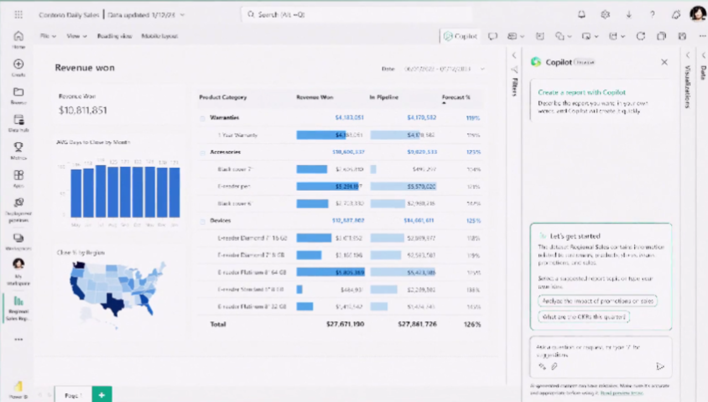Viewport: 708px width, 402px height.
Task: Collapse the Accessories category row
Action: coord(202,152)
